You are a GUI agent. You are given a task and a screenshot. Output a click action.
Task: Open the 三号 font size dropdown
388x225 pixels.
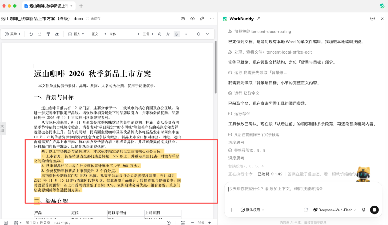(x=148, y=34)
